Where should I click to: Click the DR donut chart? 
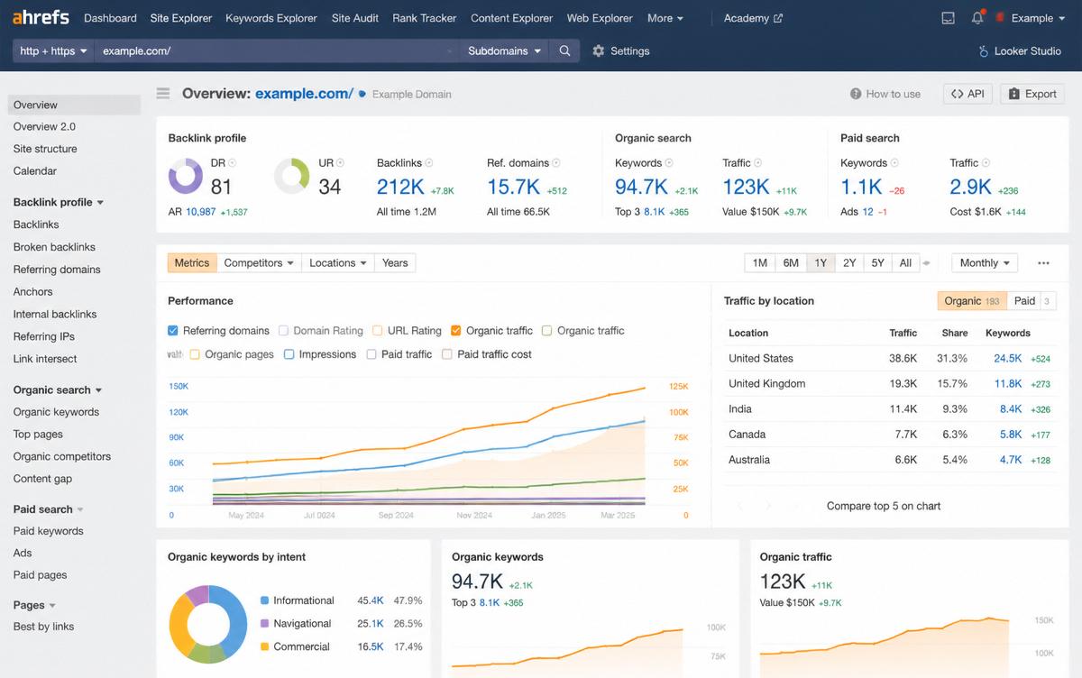(186, 176)
